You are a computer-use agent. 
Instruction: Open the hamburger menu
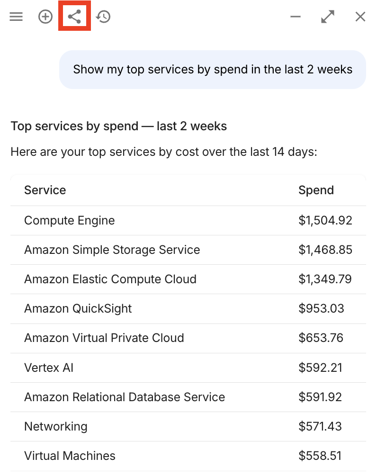coord(16,17)
